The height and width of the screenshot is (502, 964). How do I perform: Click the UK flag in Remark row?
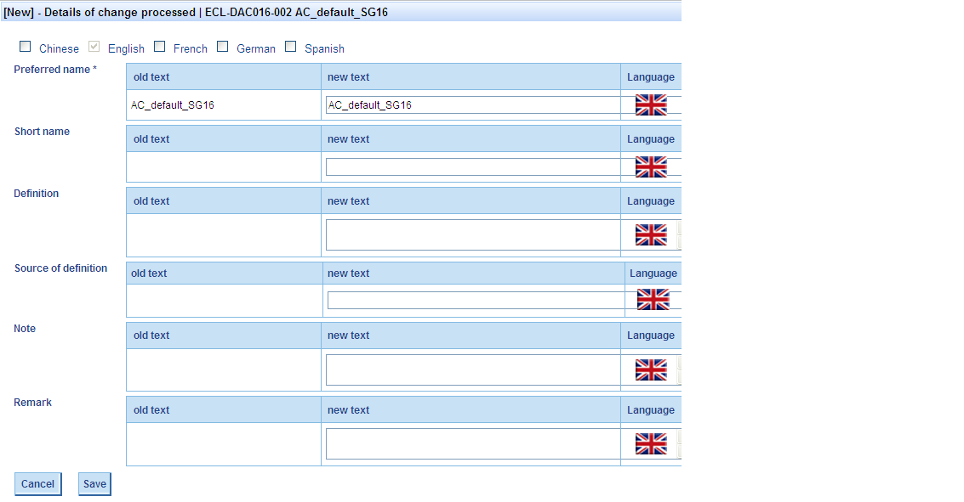(x=651, y=444)
